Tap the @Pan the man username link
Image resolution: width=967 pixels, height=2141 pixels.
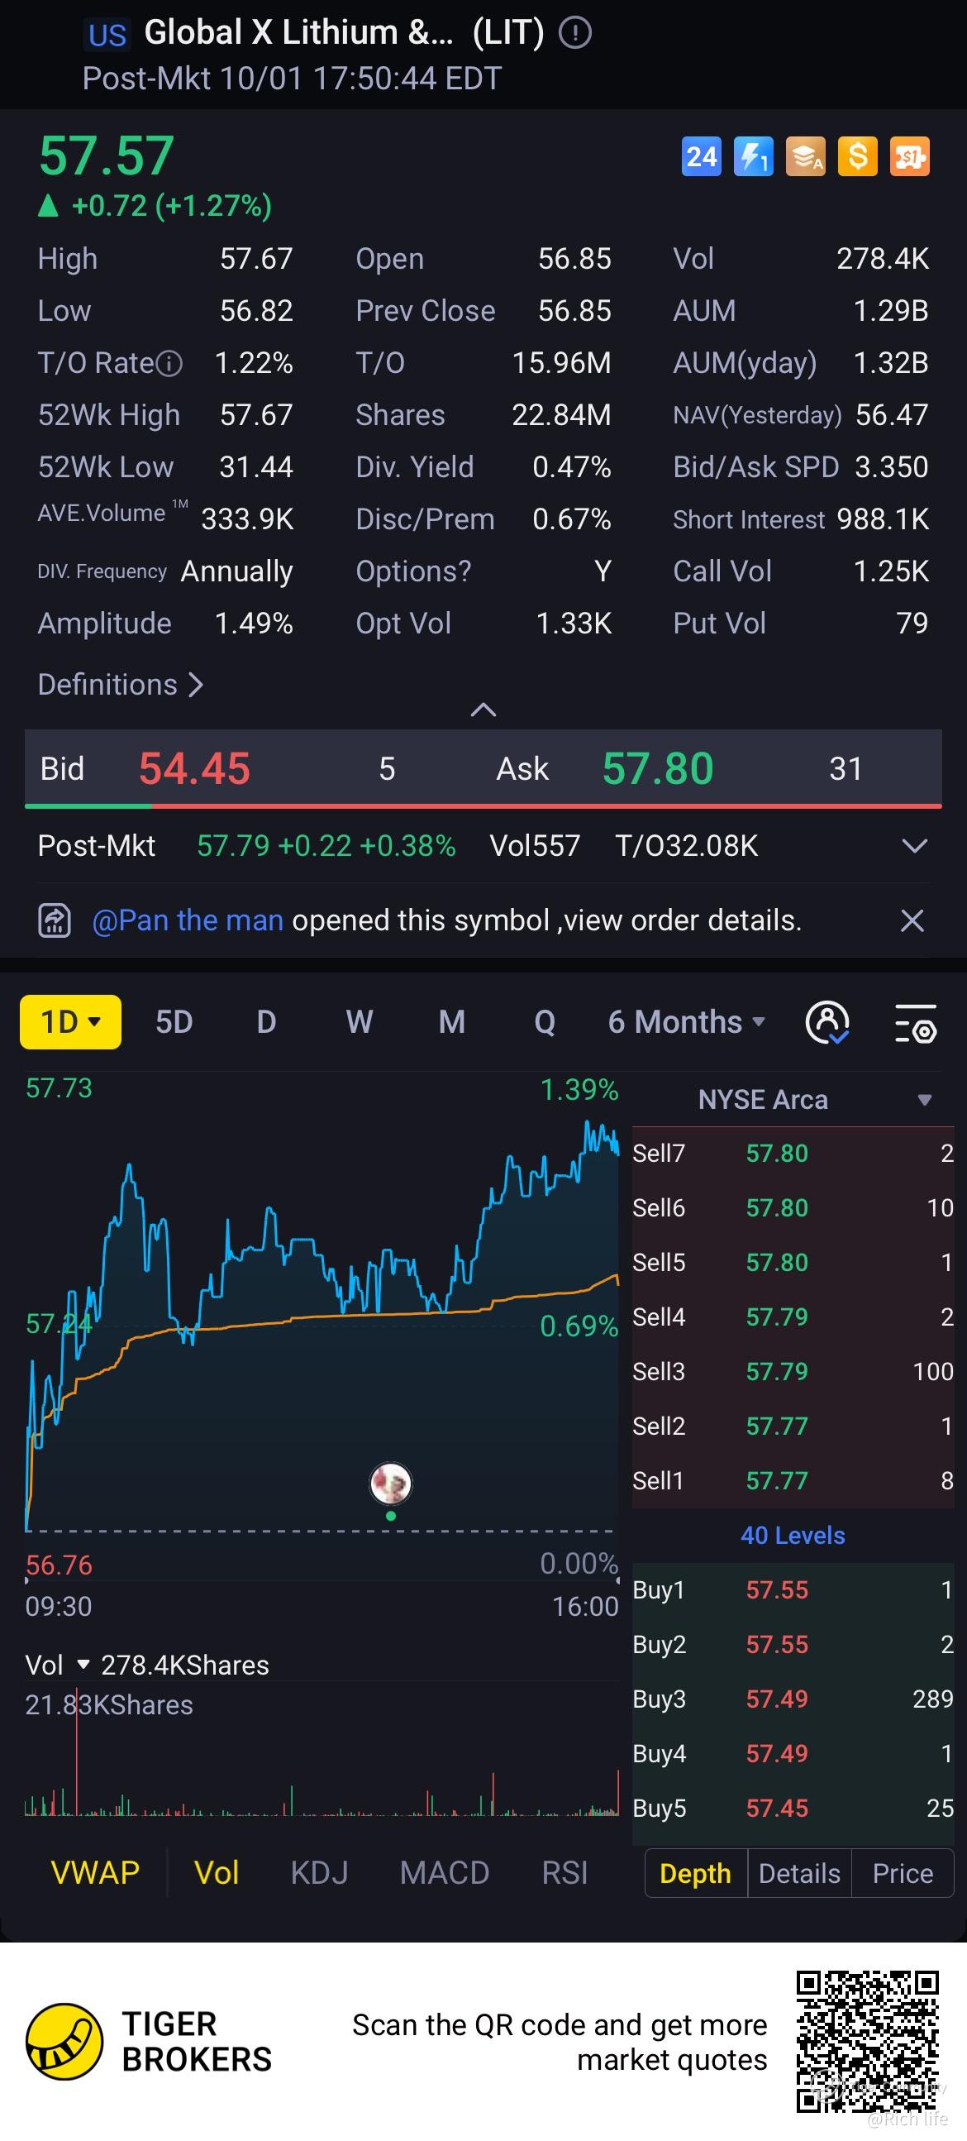[x=188, y=920]
